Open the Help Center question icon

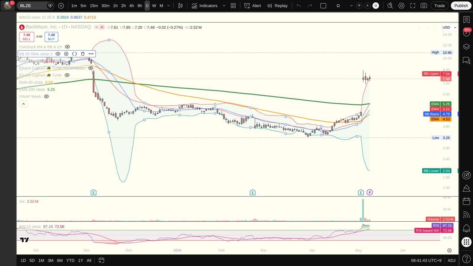[466, 259]
